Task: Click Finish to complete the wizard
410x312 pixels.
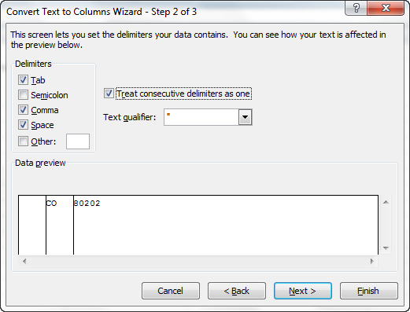Action: 369,291
